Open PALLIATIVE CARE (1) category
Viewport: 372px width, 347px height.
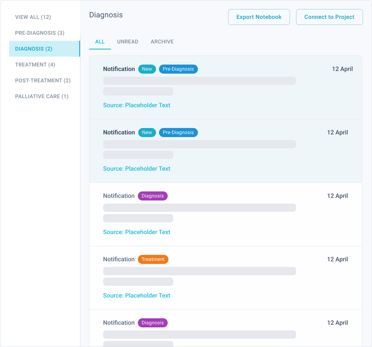click(42, 97)
